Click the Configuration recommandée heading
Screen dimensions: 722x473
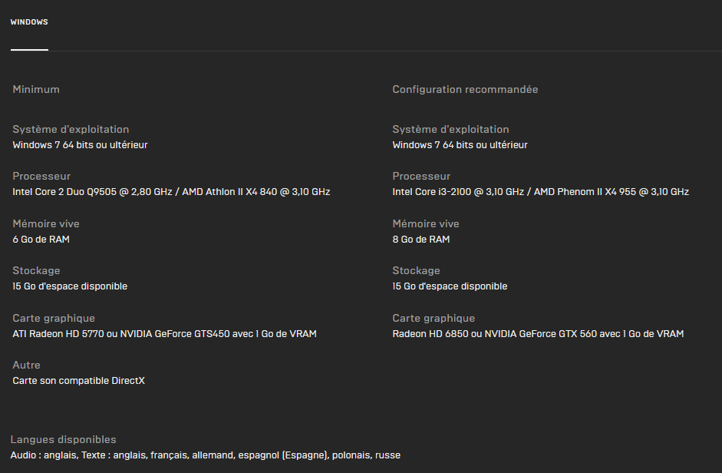[x=465, y=89]
